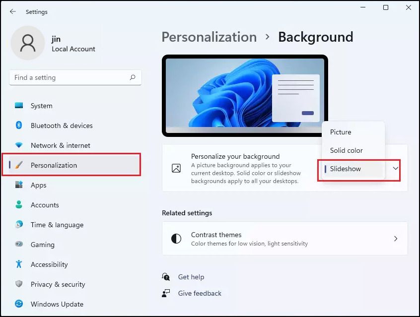Open the Apps label

[x=39, y=185]
